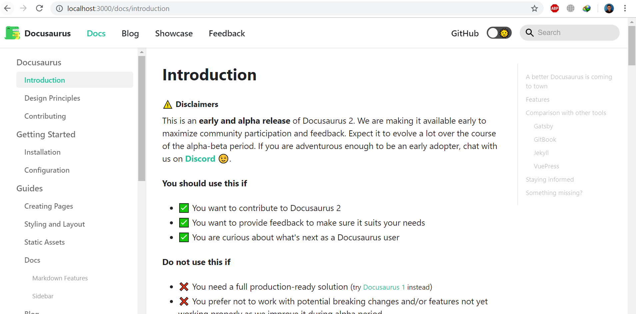Jump to Staying informed section
The height and width of the screenshot is (314, 636).
coord(550,179)
